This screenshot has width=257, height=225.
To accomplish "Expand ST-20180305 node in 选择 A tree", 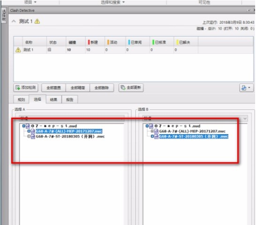I will coord(29,136).
